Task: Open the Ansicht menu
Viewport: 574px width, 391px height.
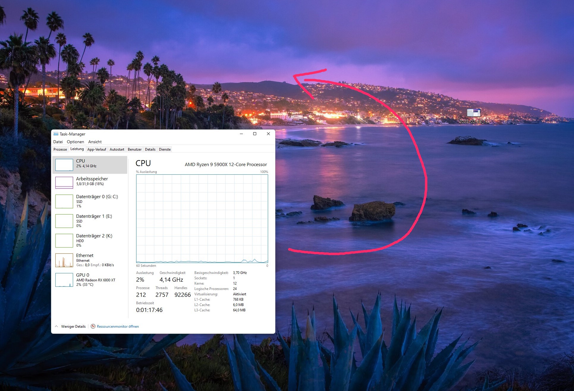Action: [x=95, y=142]
